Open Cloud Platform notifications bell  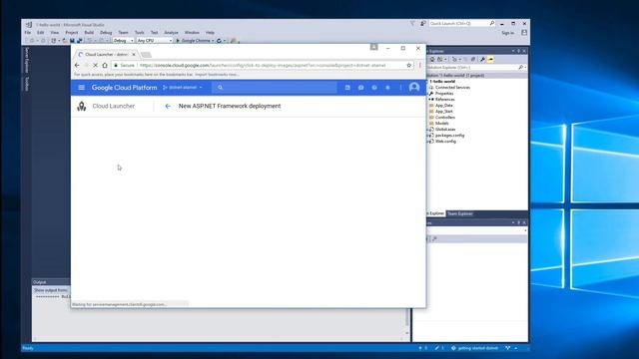click(x=387, y=88)
